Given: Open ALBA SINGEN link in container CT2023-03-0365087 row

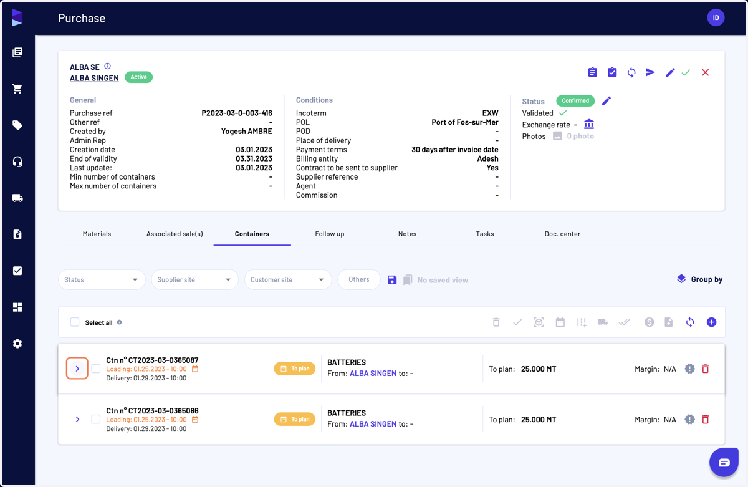Looking at the screenshot, I should (373, 374).
